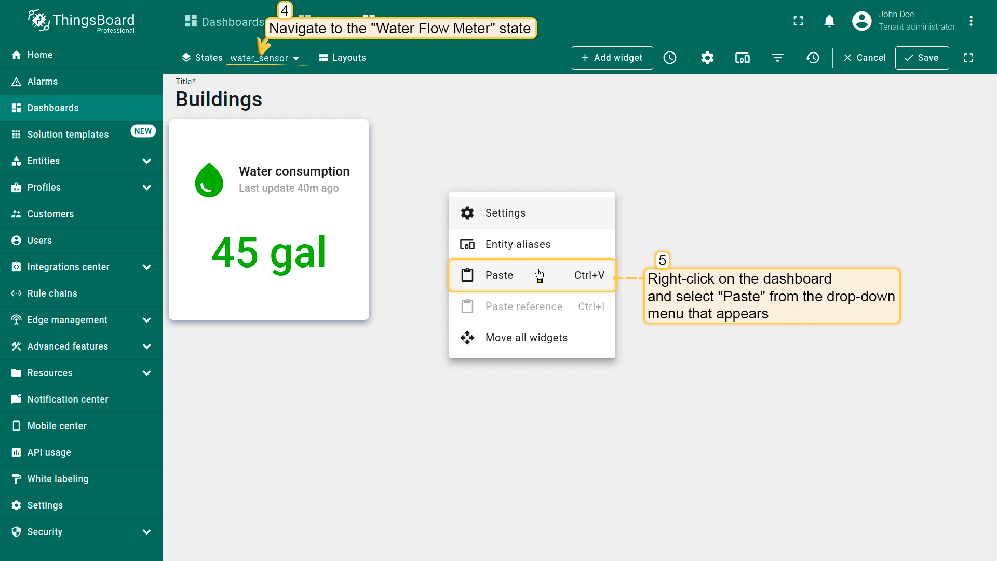997x561 pixels.
Task: Open the filters icon in toolbar
Action: 777,58
